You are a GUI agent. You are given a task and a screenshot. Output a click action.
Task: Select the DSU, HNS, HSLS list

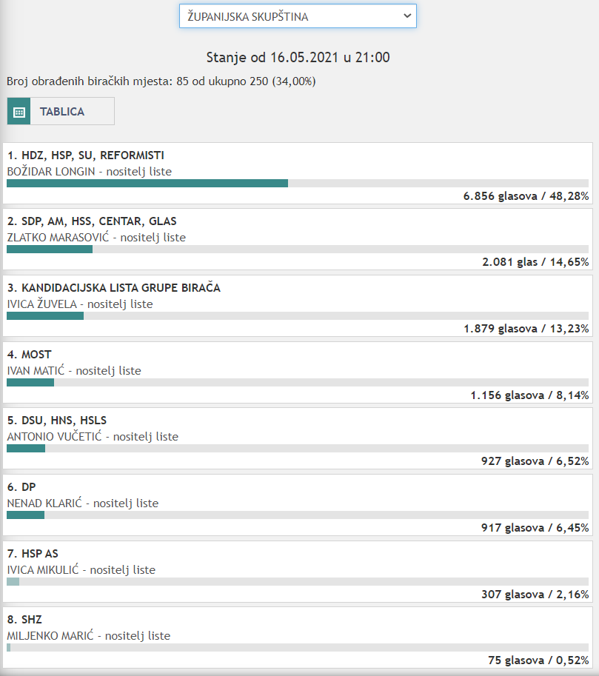click(59, 421)
